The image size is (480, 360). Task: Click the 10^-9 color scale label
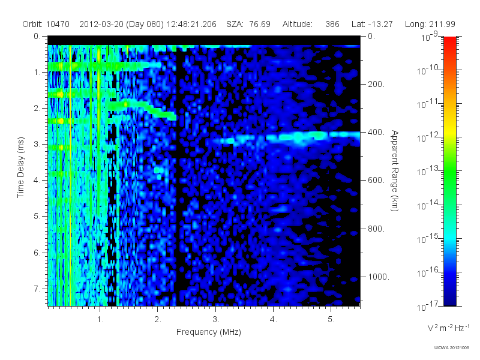430,37
